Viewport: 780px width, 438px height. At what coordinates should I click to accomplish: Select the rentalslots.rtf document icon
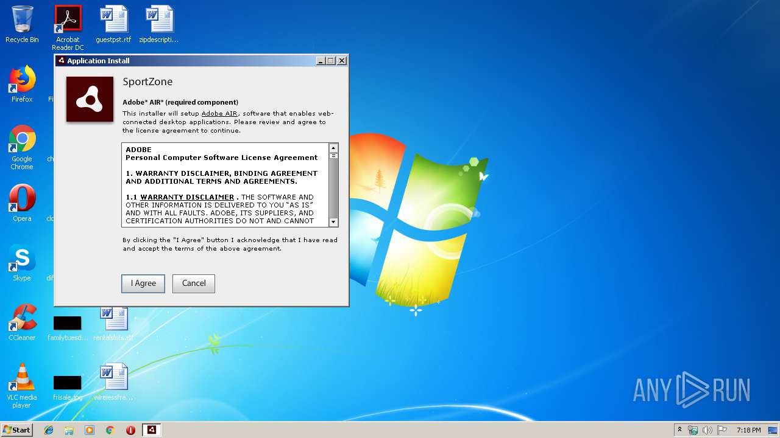113,323
